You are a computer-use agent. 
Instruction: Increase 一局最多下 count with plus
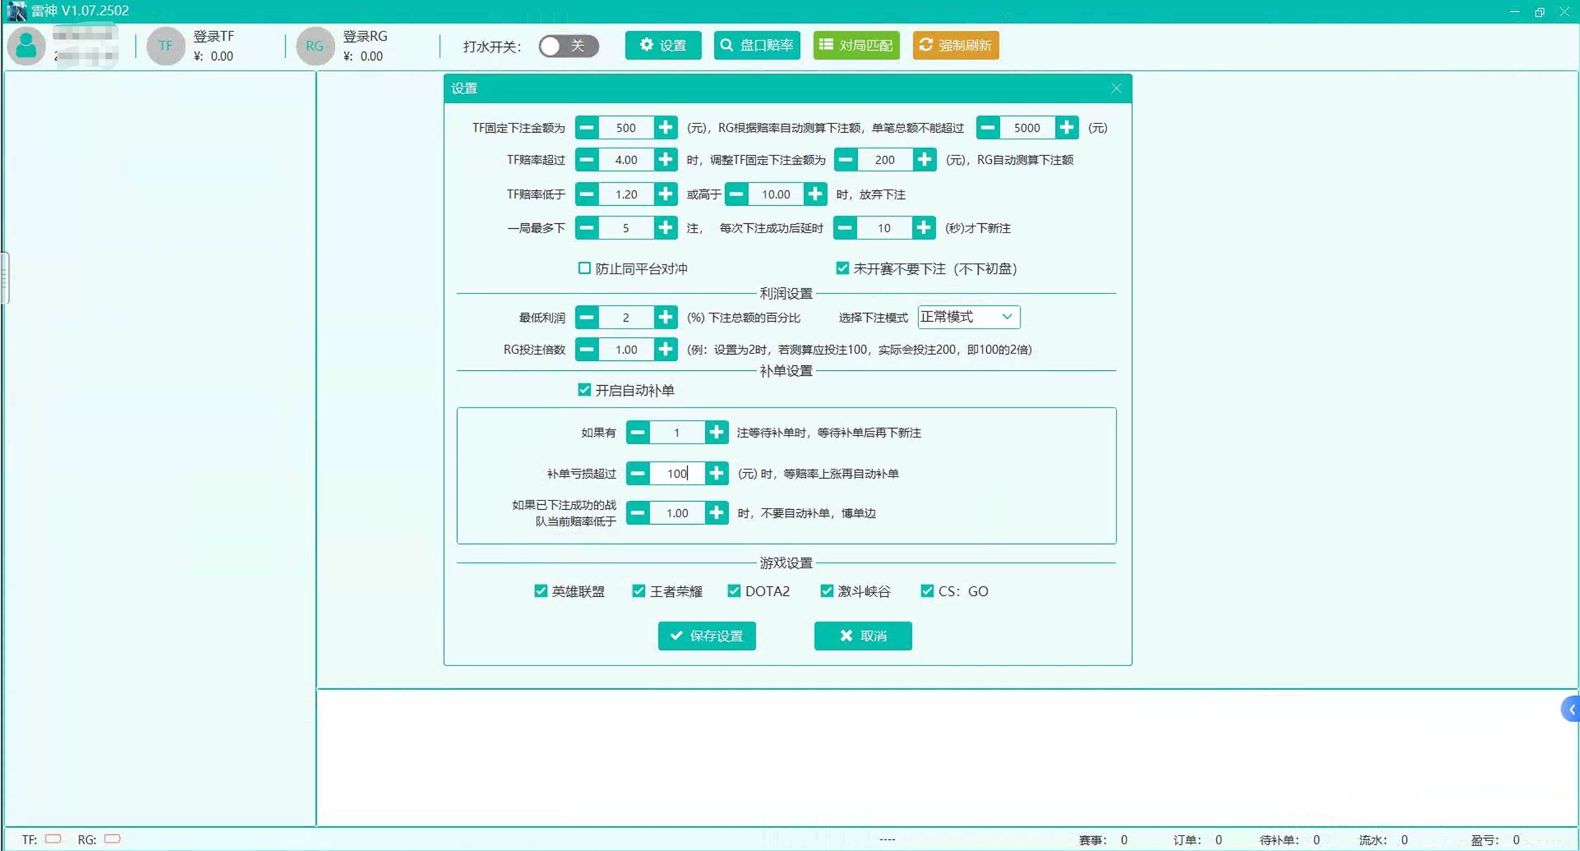coord(666,228)
